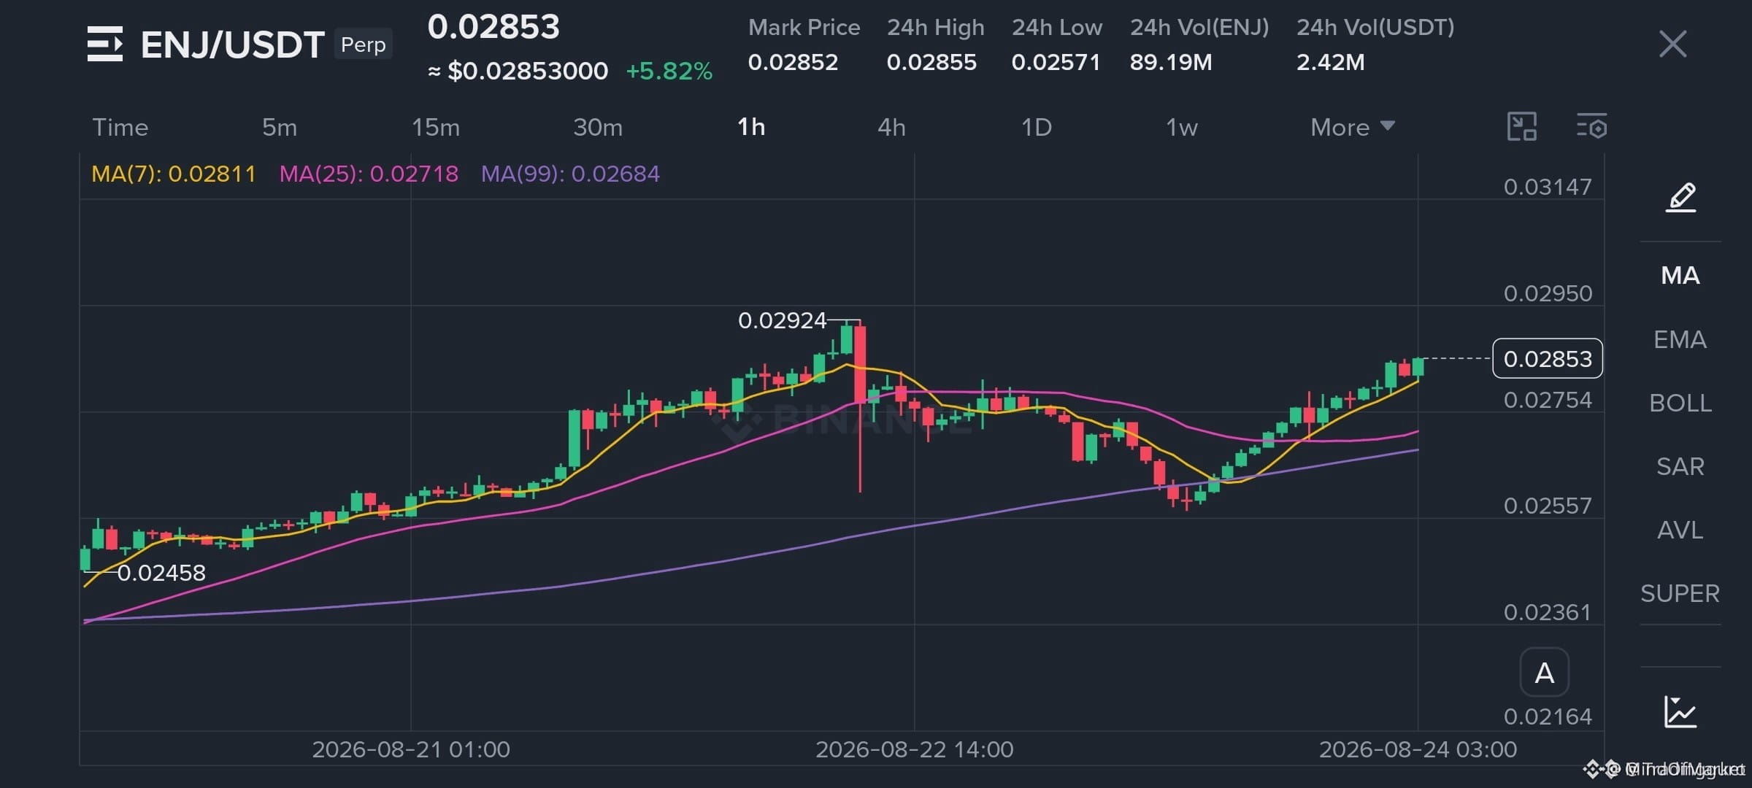Switch to the 1w interval
The image size is (1752, 788).
1182,127
